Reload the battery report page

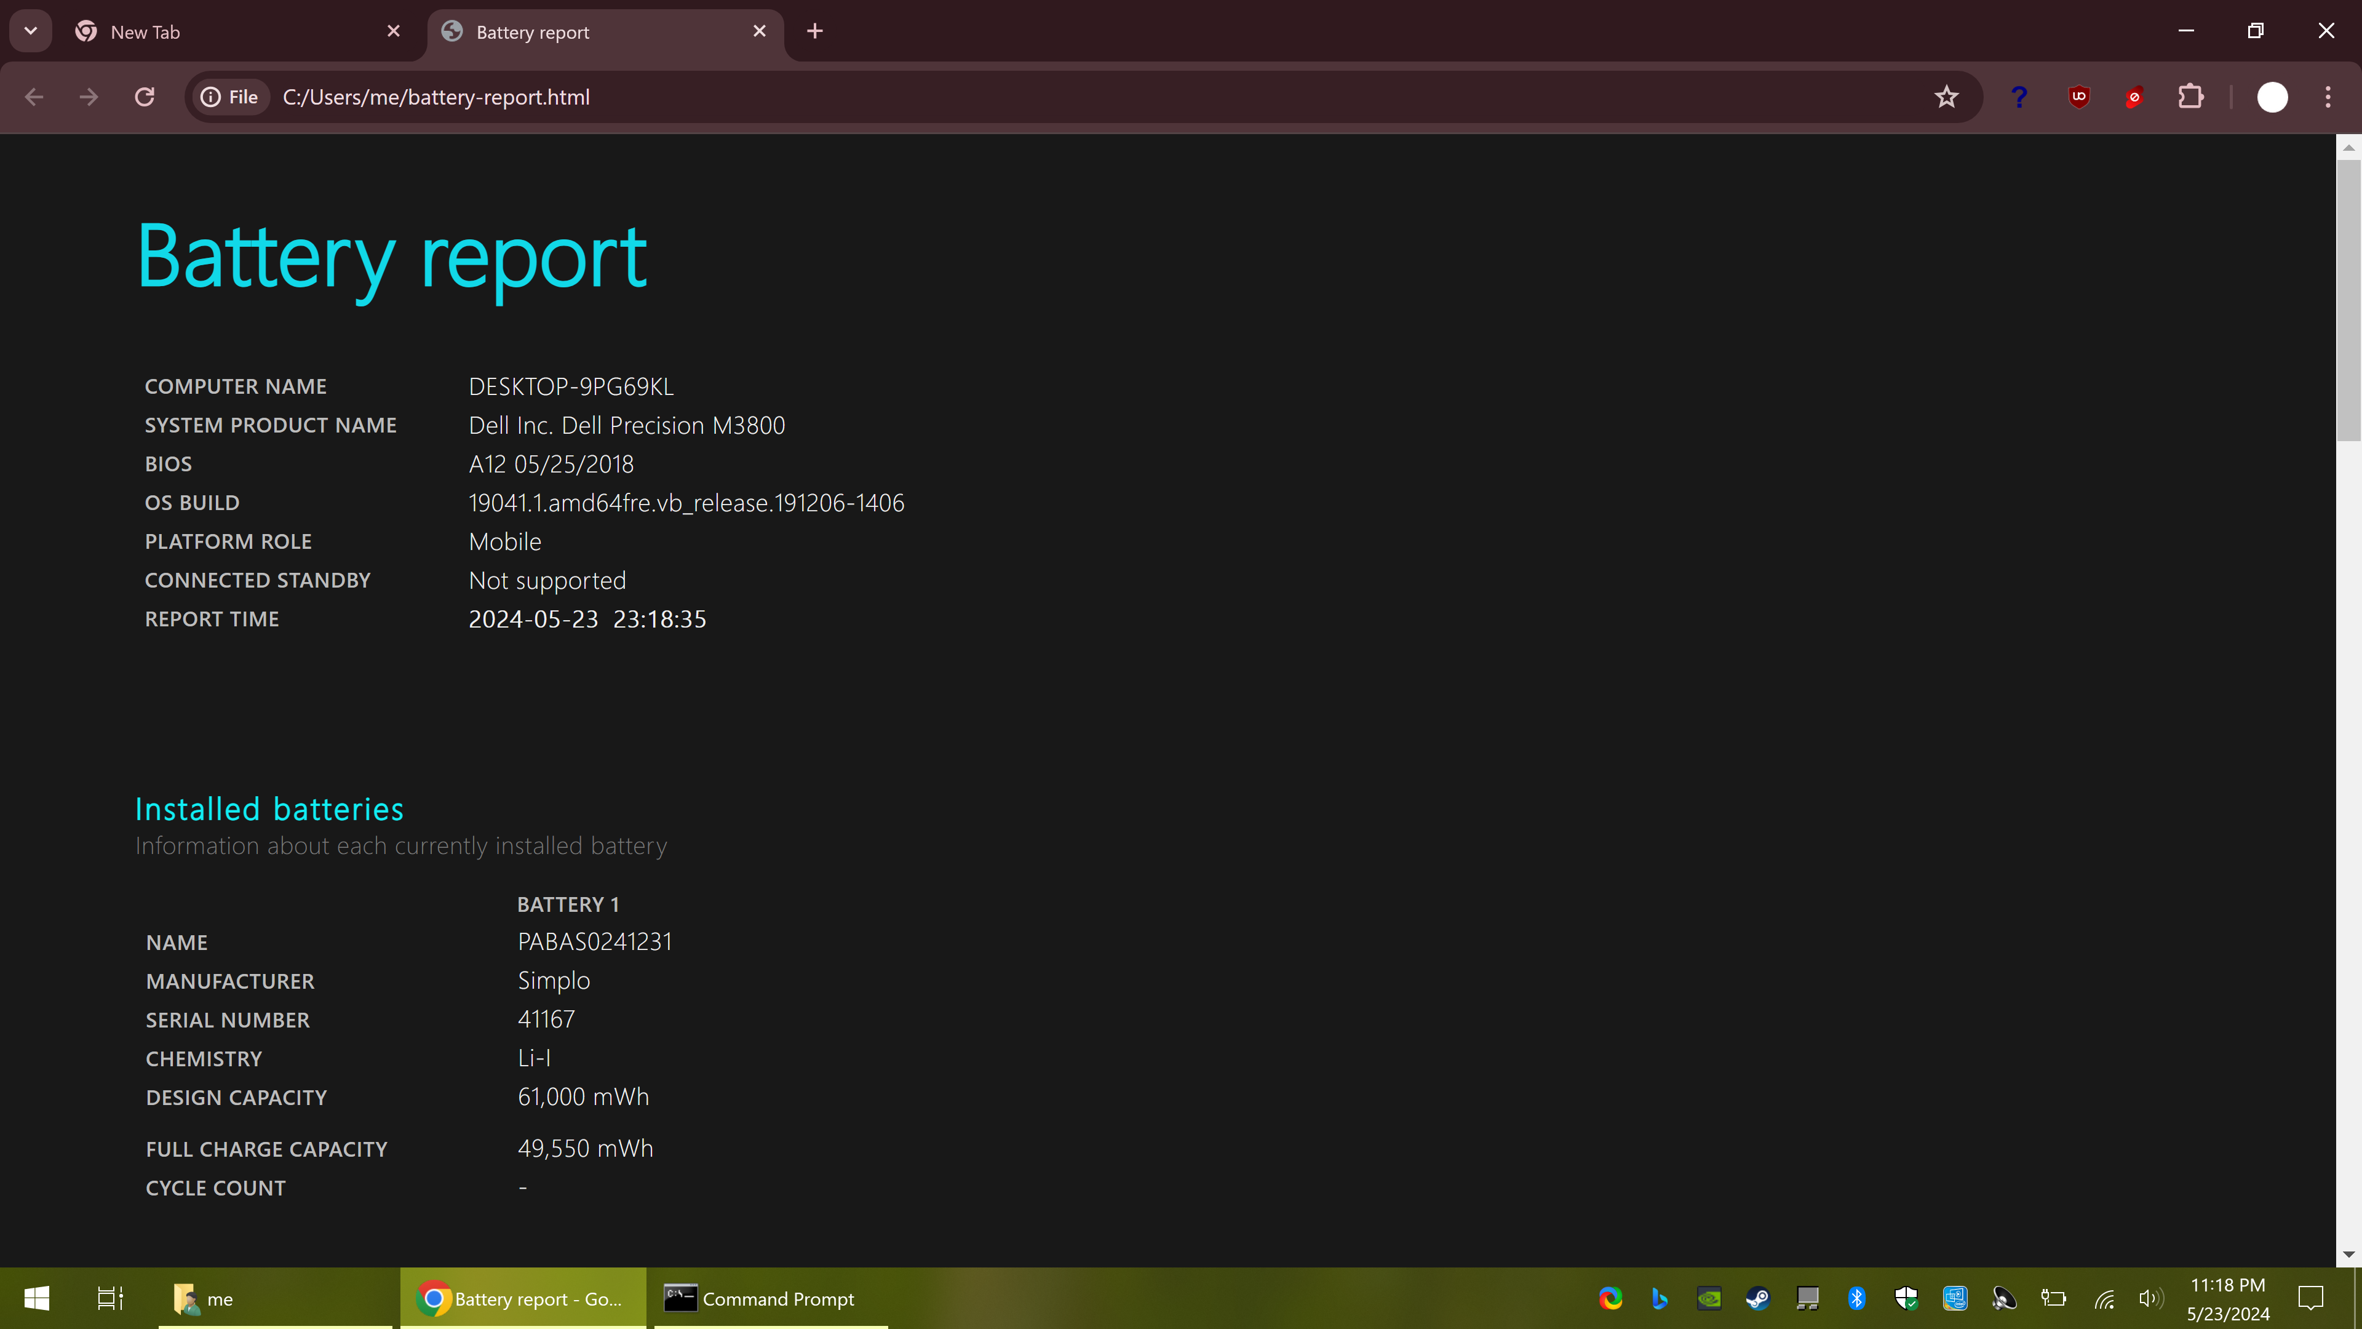pyautogui.click(x=144, y=97)
